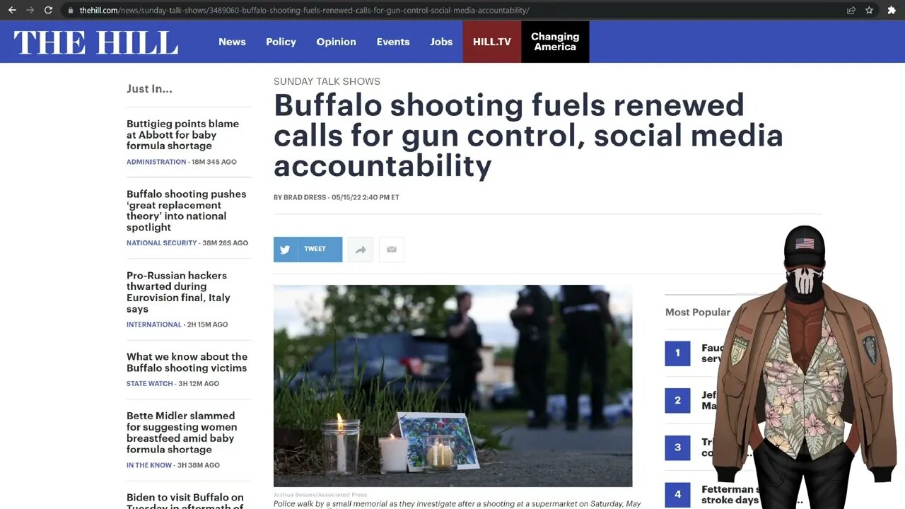This screenshot has height=509, width=905.
Task: Open author Brad Dress link
Action: click(305, 197)
